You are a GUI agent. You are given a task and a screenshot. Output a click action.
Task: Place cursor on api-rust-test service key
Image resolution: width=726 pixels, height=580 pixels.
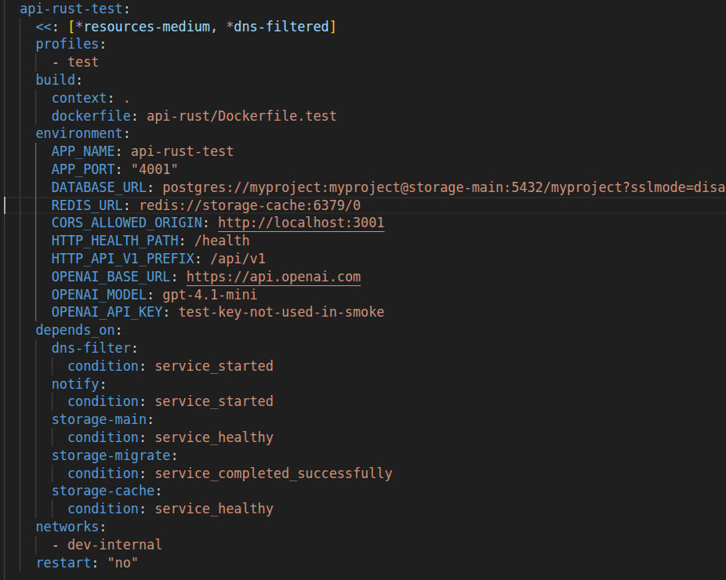[x=71, y=9]
